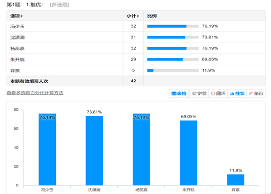The height and width of the screenshot is (194, 271).
Task: Click the 31 count for 沈潇澜
Action: pyautogui.click(x=133, y=37)
